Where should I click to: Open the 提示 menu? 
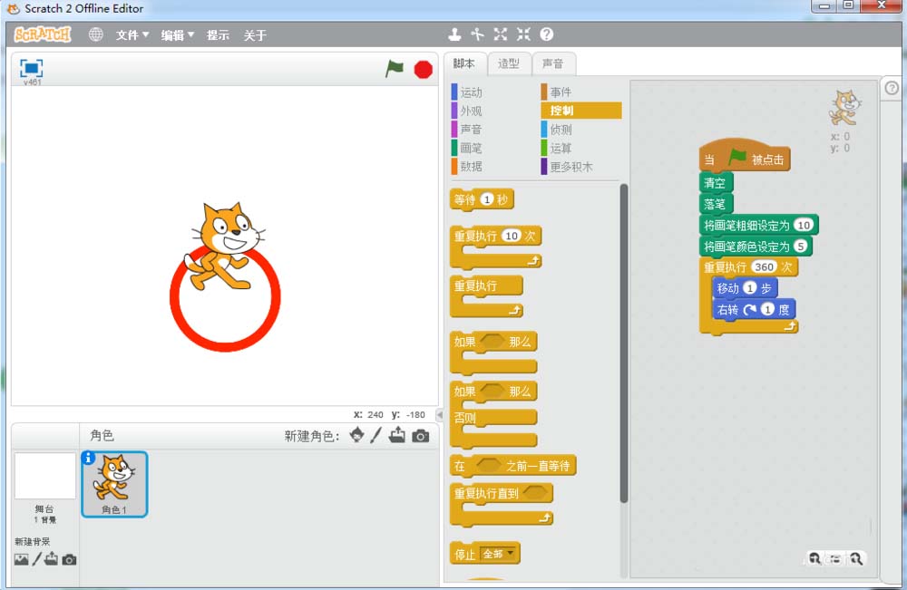tap(218, 35)
